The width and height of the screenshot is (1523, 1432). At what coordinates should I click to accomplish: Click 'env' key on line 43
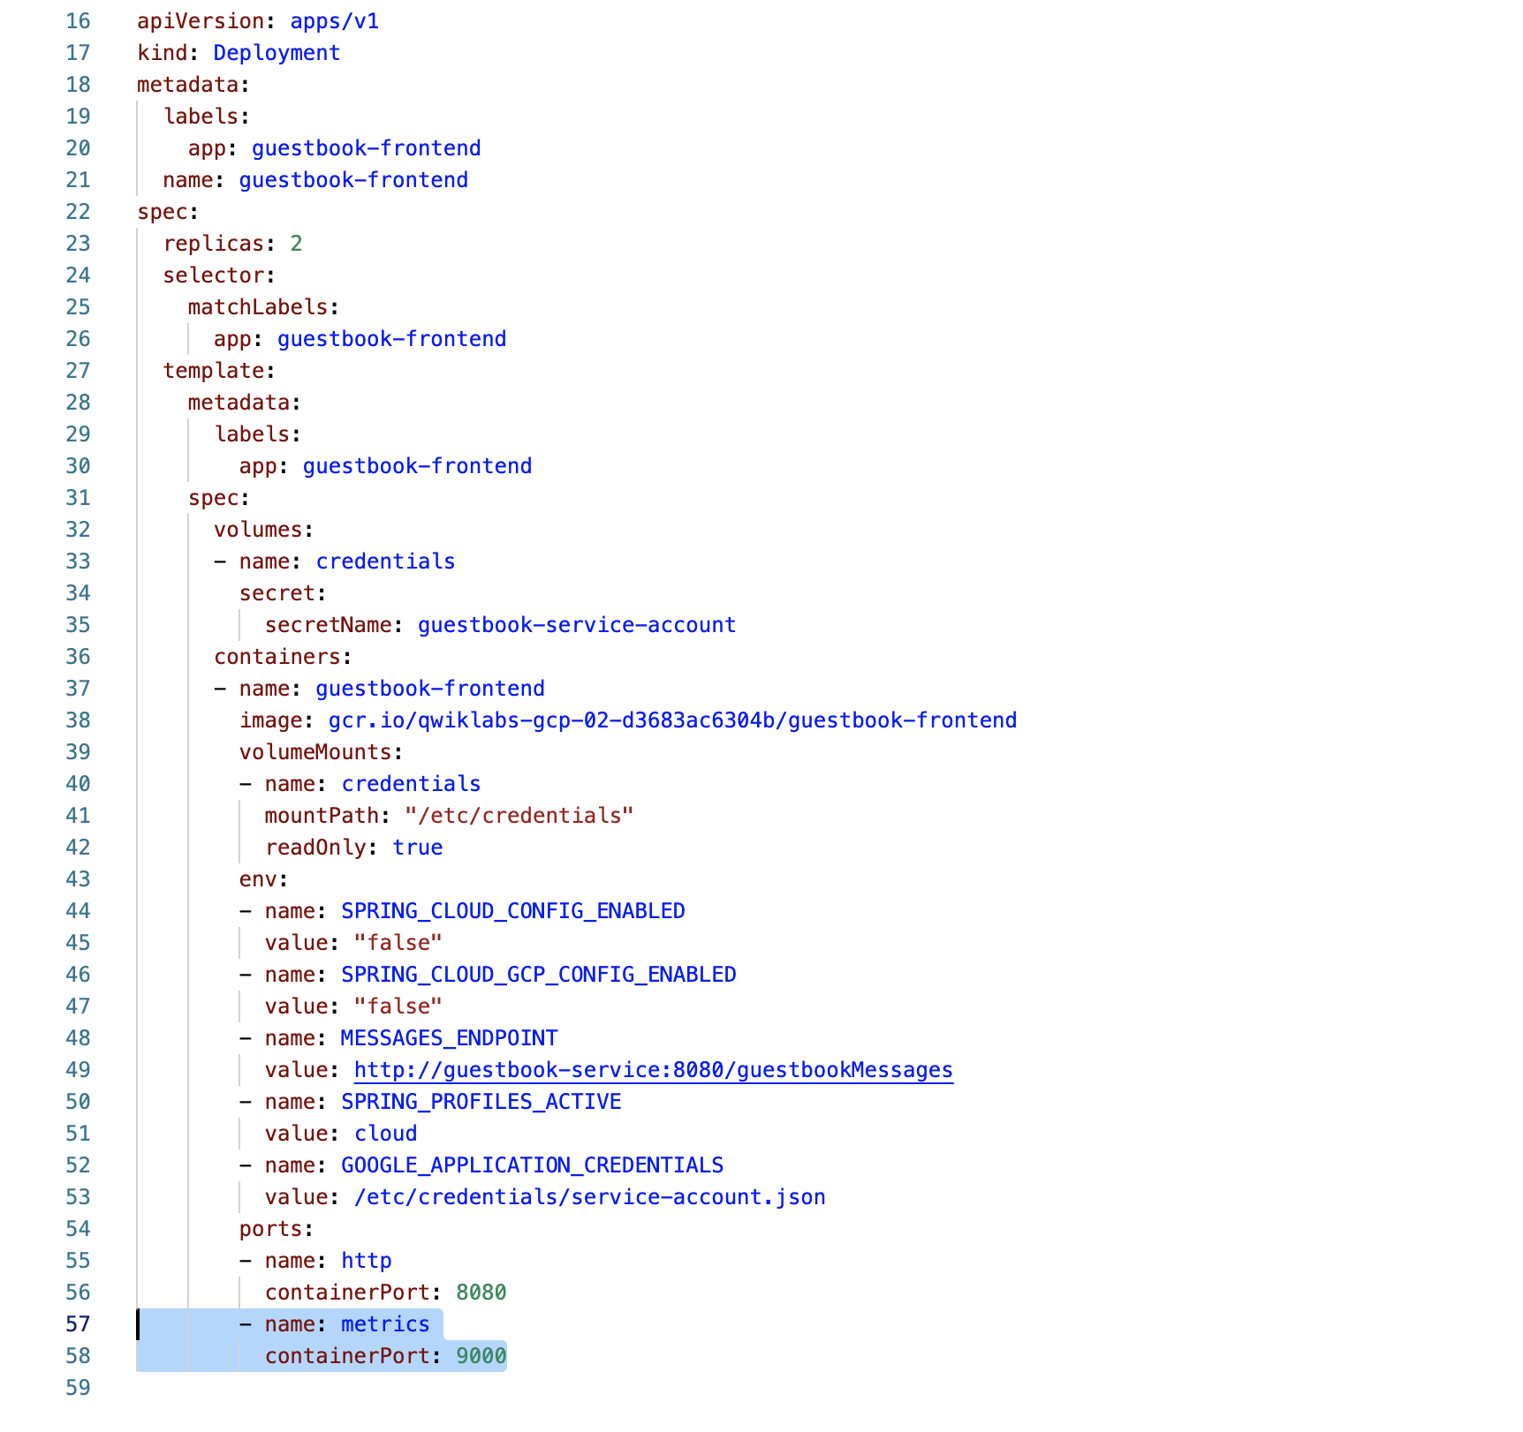coord(258,879)
